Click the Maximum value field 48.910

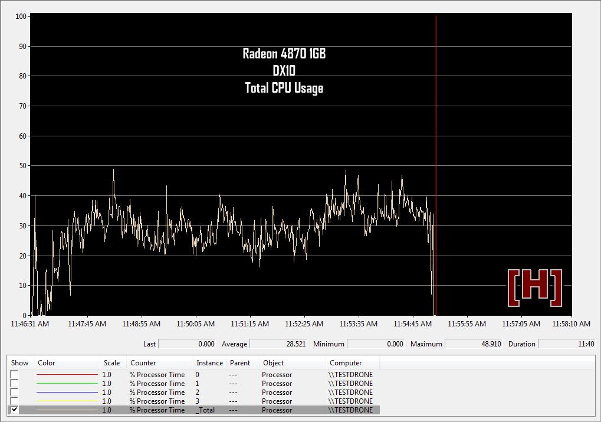coord(474,344)
